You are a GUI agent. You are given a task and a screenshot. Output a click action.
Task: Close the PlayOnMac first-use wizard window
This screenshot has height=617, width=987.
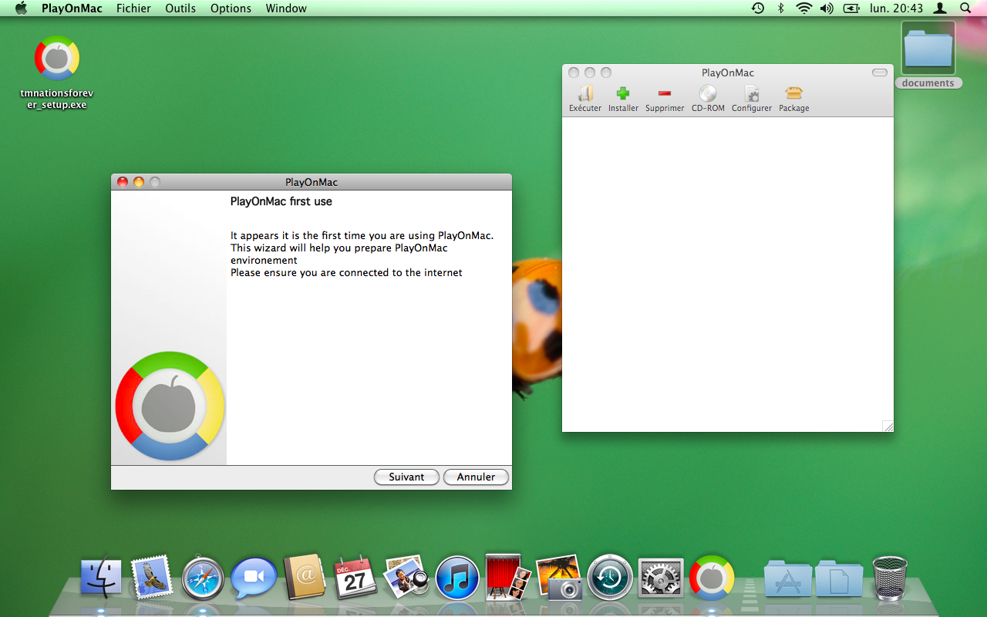(x=123, y=182)
